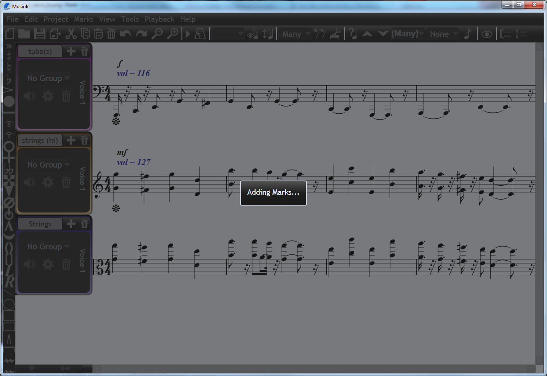Viewport: 547px width, 376px height.
Task: Click the strings (hi) track name
Action: pyautogui.click(x=40, y=140)
